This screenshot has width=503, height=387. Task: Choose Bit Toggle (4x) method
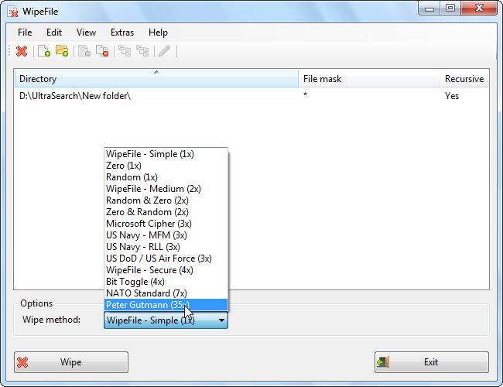coord(166,282)
